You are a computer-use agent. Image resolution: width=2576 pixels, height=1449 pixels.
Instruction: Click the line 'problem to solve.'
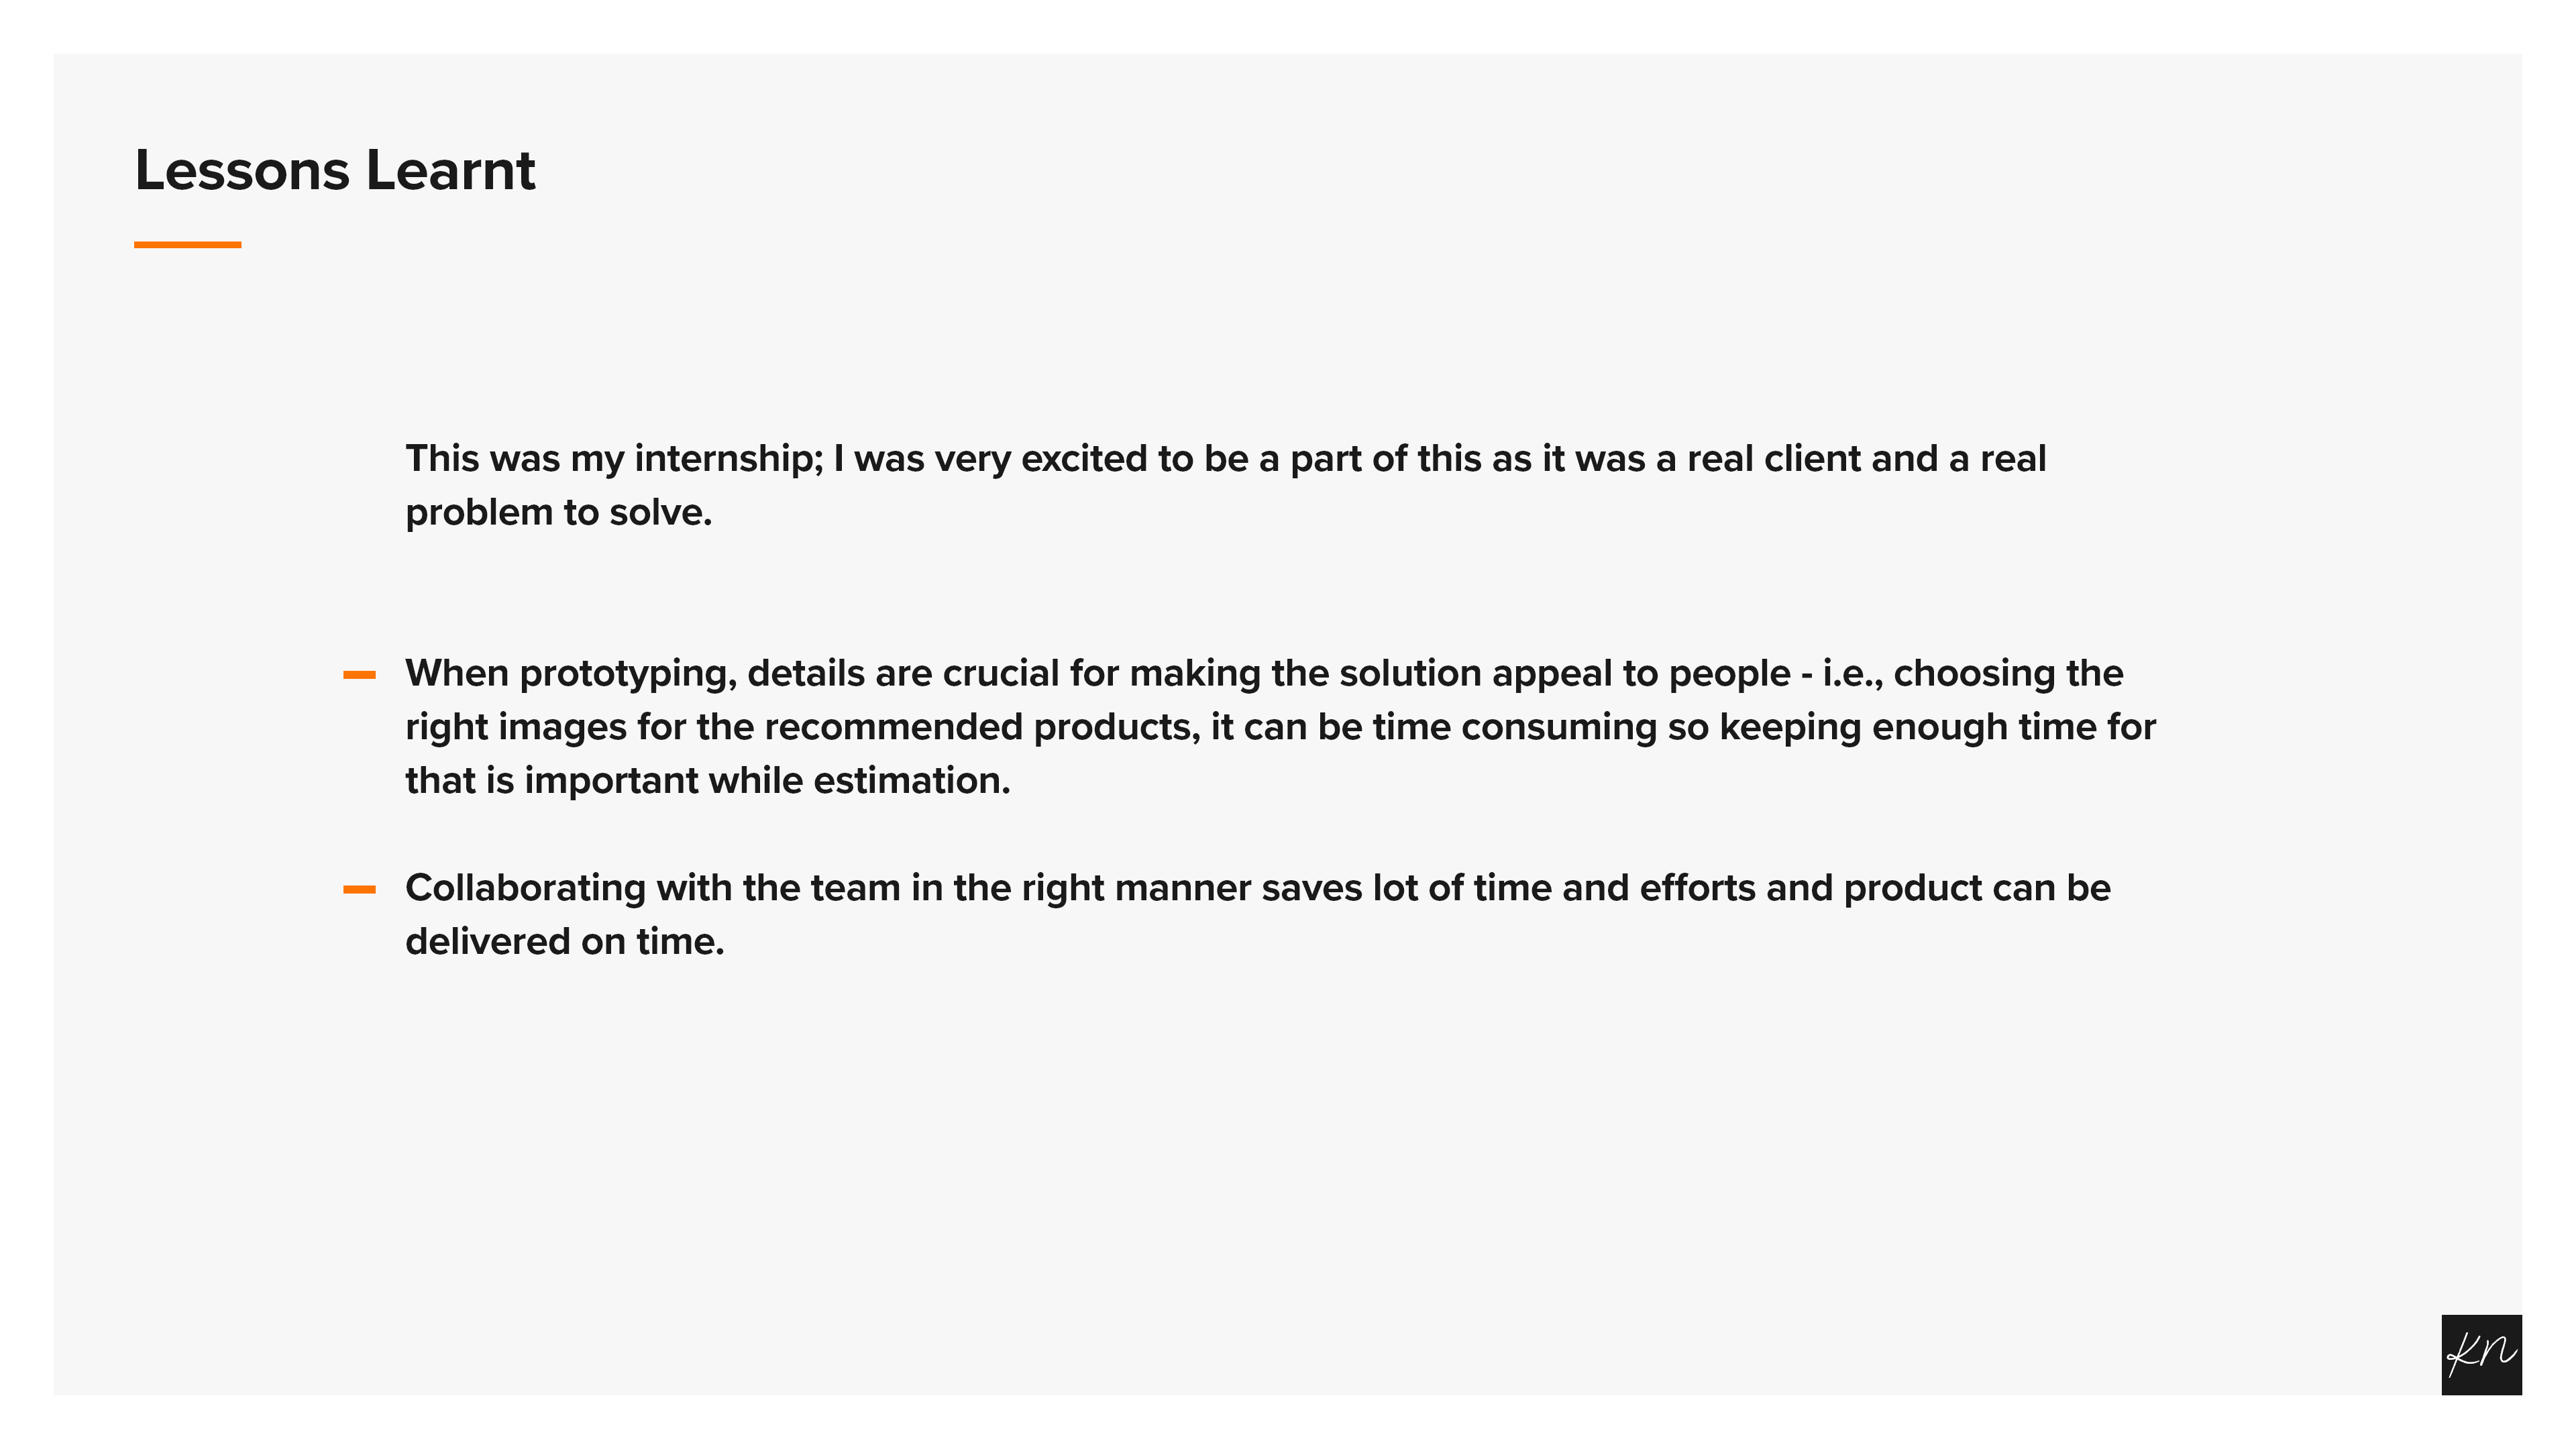coord(558,512)
